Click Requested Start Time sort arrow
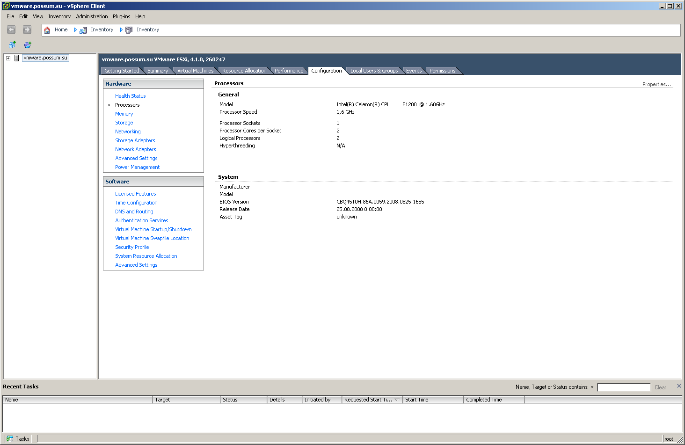Screen dimensions: 685x445 coord(397,400)
